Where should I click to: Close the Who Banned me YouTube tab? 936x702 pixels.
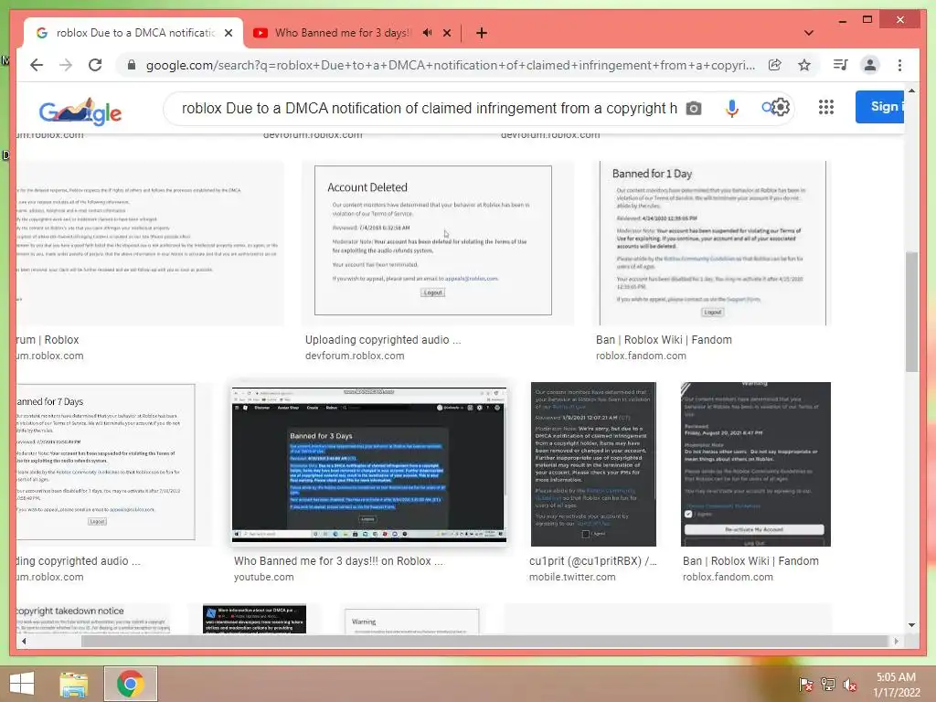click(447, 34)
